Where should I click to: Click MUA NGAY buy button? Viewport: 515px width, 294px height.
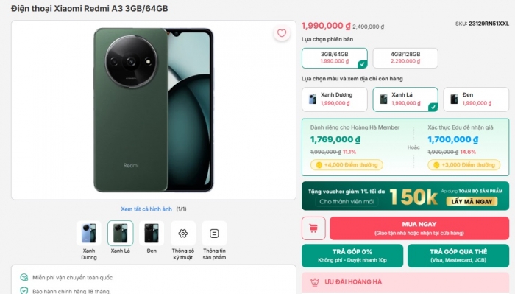click(419, 228)
